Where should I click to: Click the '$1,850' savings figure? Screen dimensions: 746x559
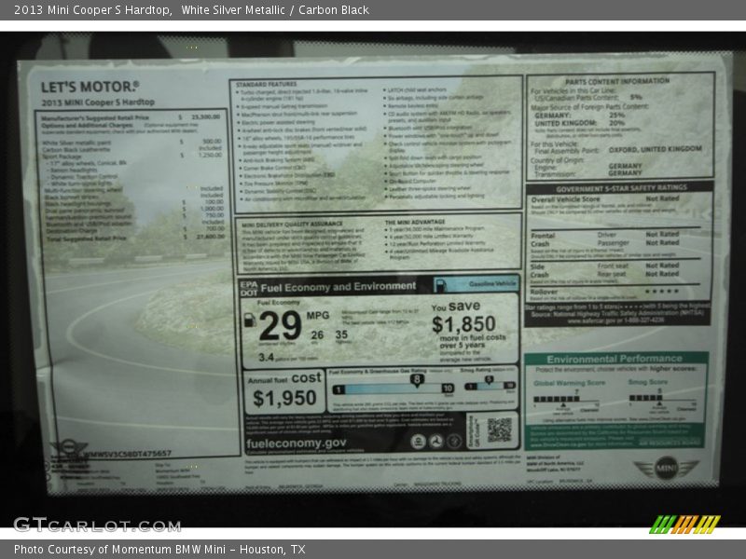click(x=463, y=324)
